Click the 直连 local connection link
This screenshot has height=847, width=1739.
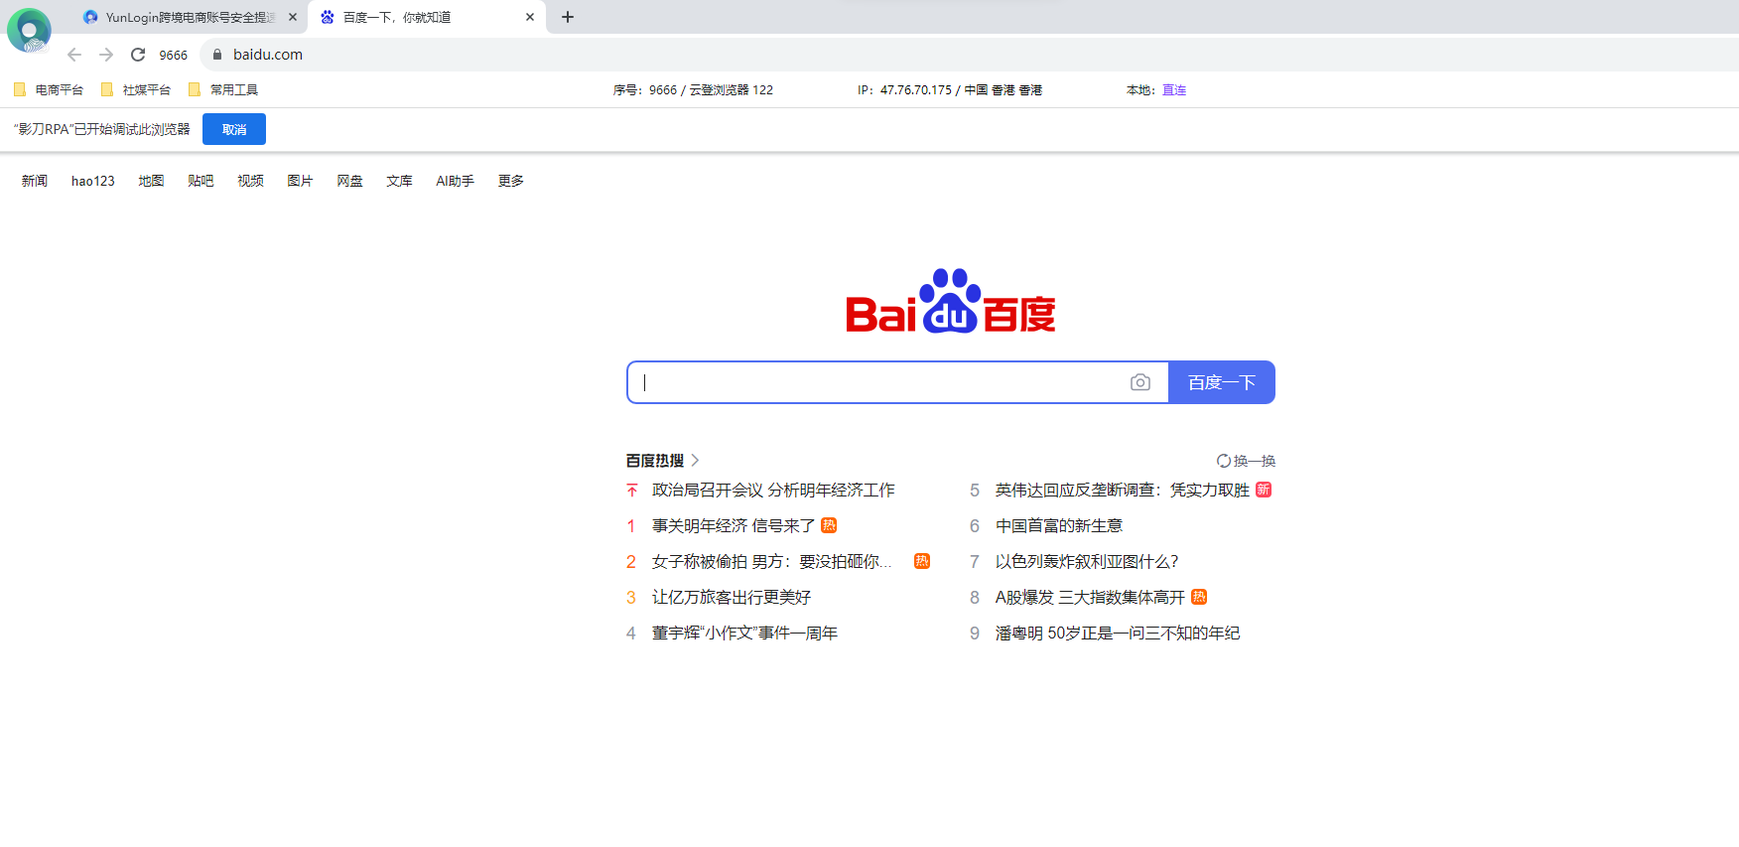1174,89
